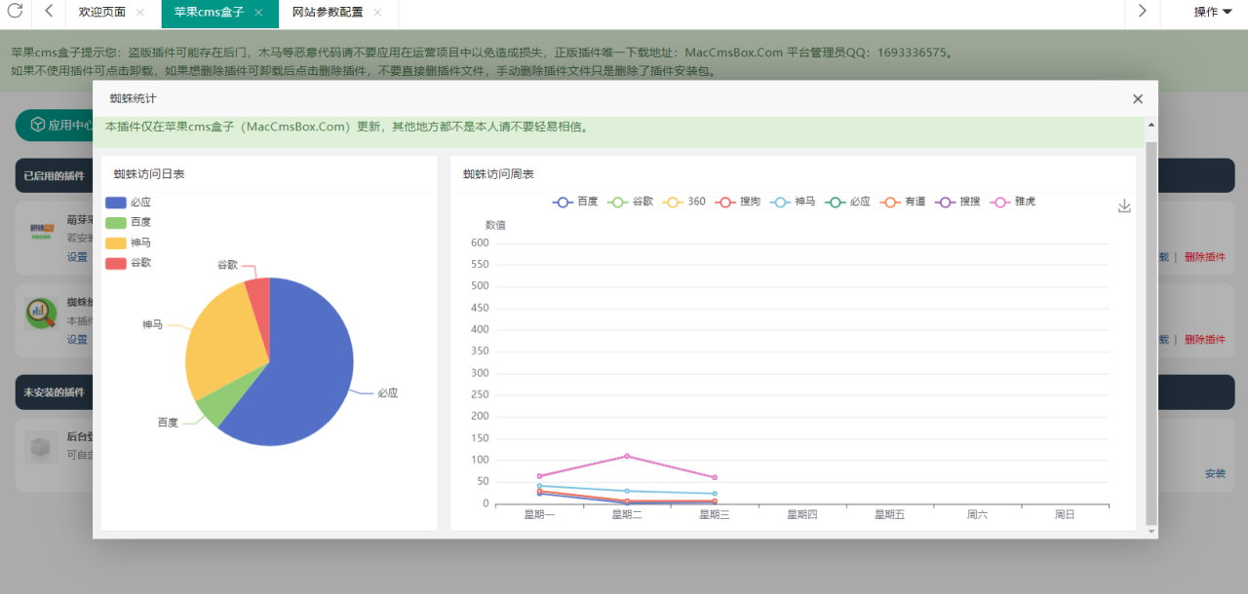Click the page refresh icon
The image size is (1248, 594).
(14, 14)
